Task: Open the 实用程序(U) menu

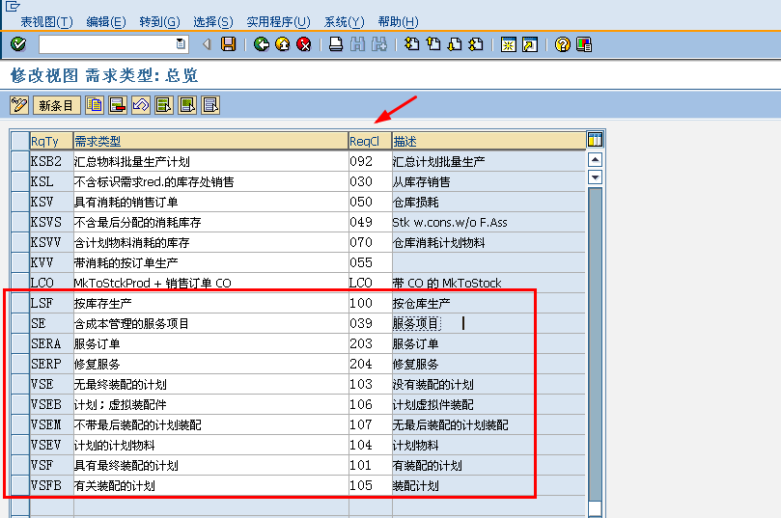Action: pyautogui.click(x=278, y=22)
